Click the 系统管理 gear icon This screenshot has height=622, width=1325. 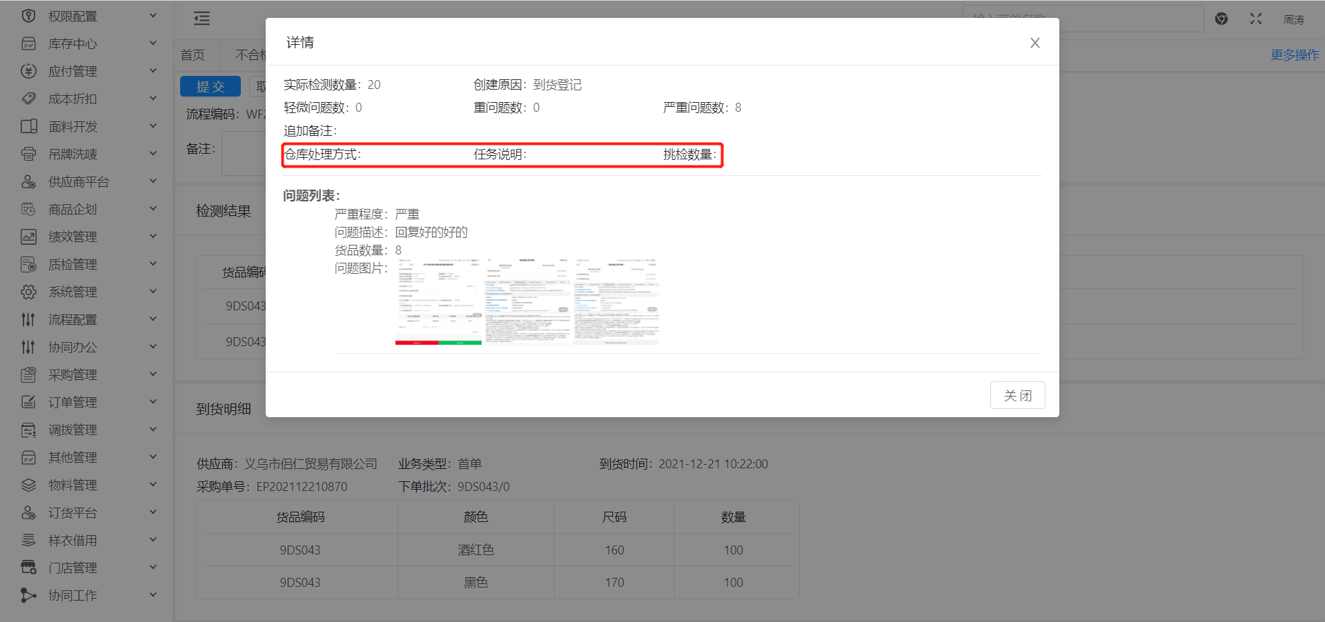[28, 292]
